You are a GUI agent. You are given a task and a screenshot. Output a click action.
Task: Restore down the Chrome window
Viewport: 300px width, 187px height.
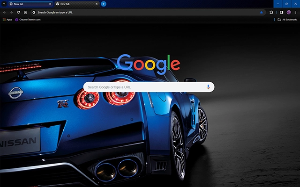[x=286, y=4]
